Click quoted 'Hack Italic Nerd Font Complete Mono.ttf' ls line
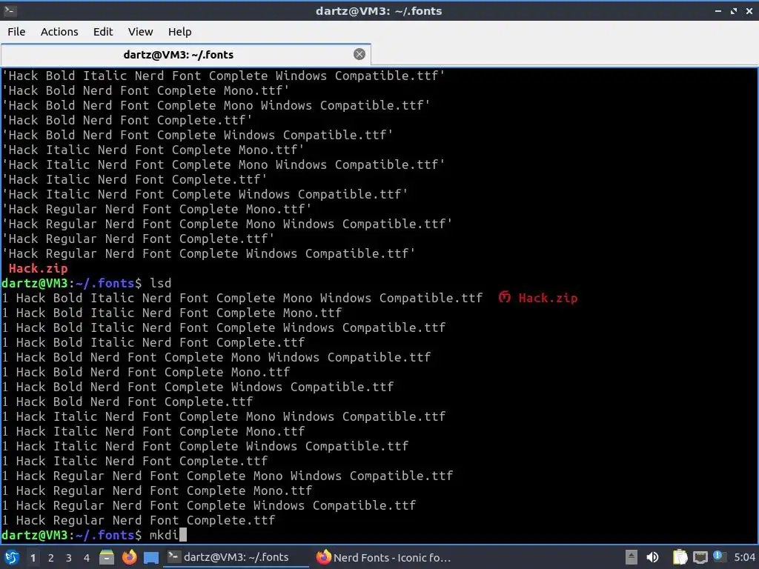 click(x=153, y=150)
